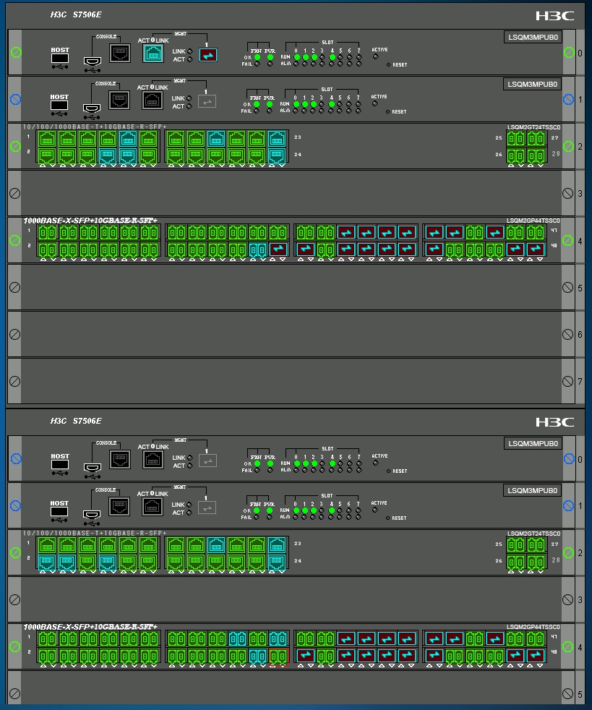Click RESET button on lower chassis slot 1

click(x=387, y=518)
